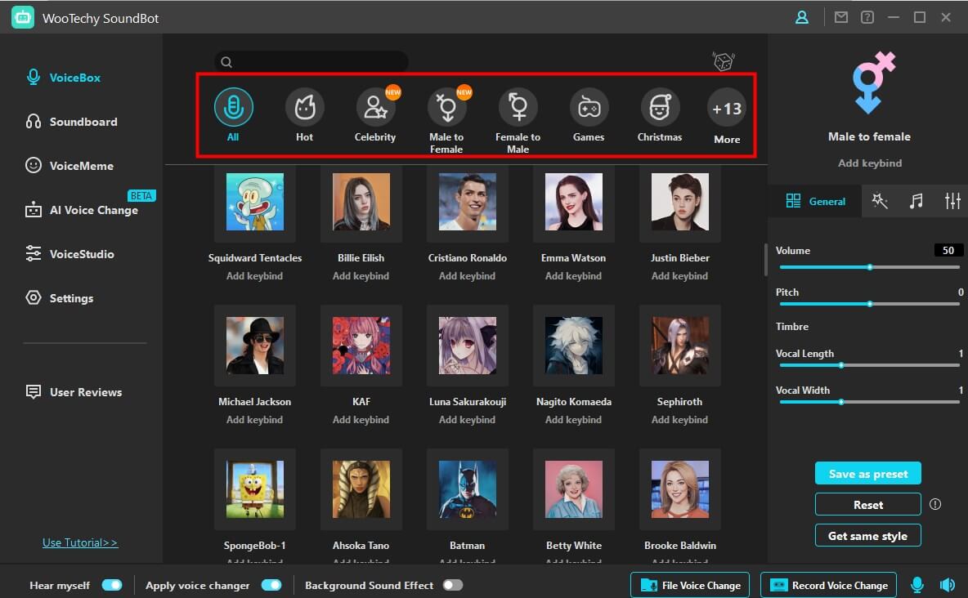Open VoiceStudio in the sidebar

tap(82, 253)
